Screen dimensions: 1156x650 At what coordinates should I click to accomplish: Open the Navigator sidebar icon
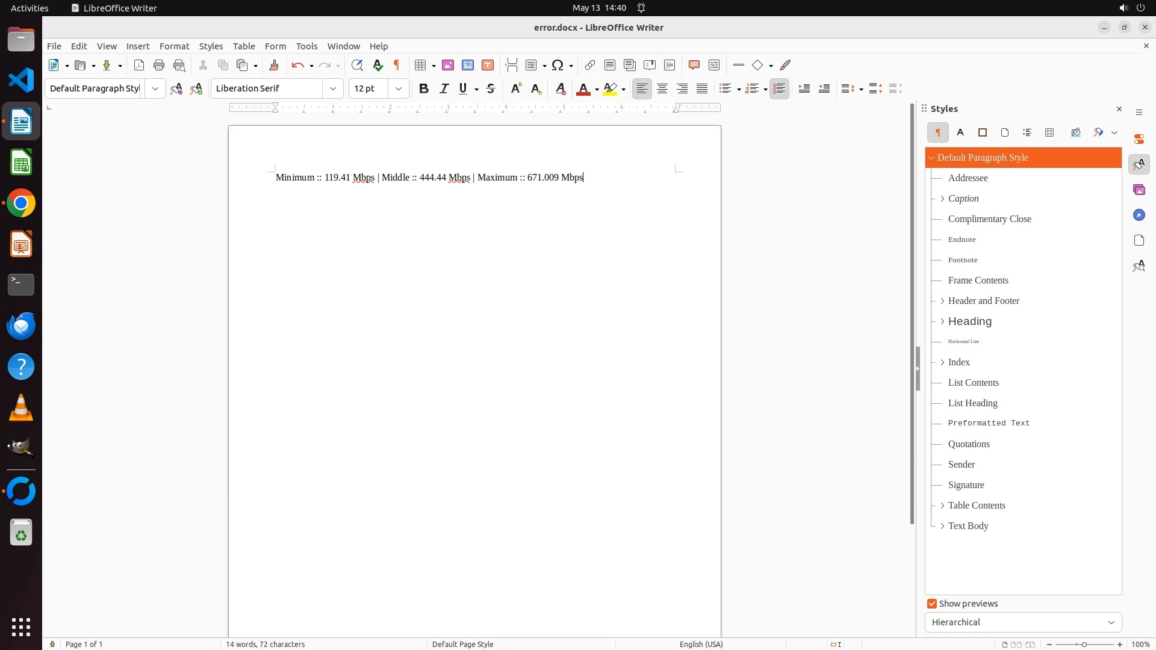click(1139, 215)
